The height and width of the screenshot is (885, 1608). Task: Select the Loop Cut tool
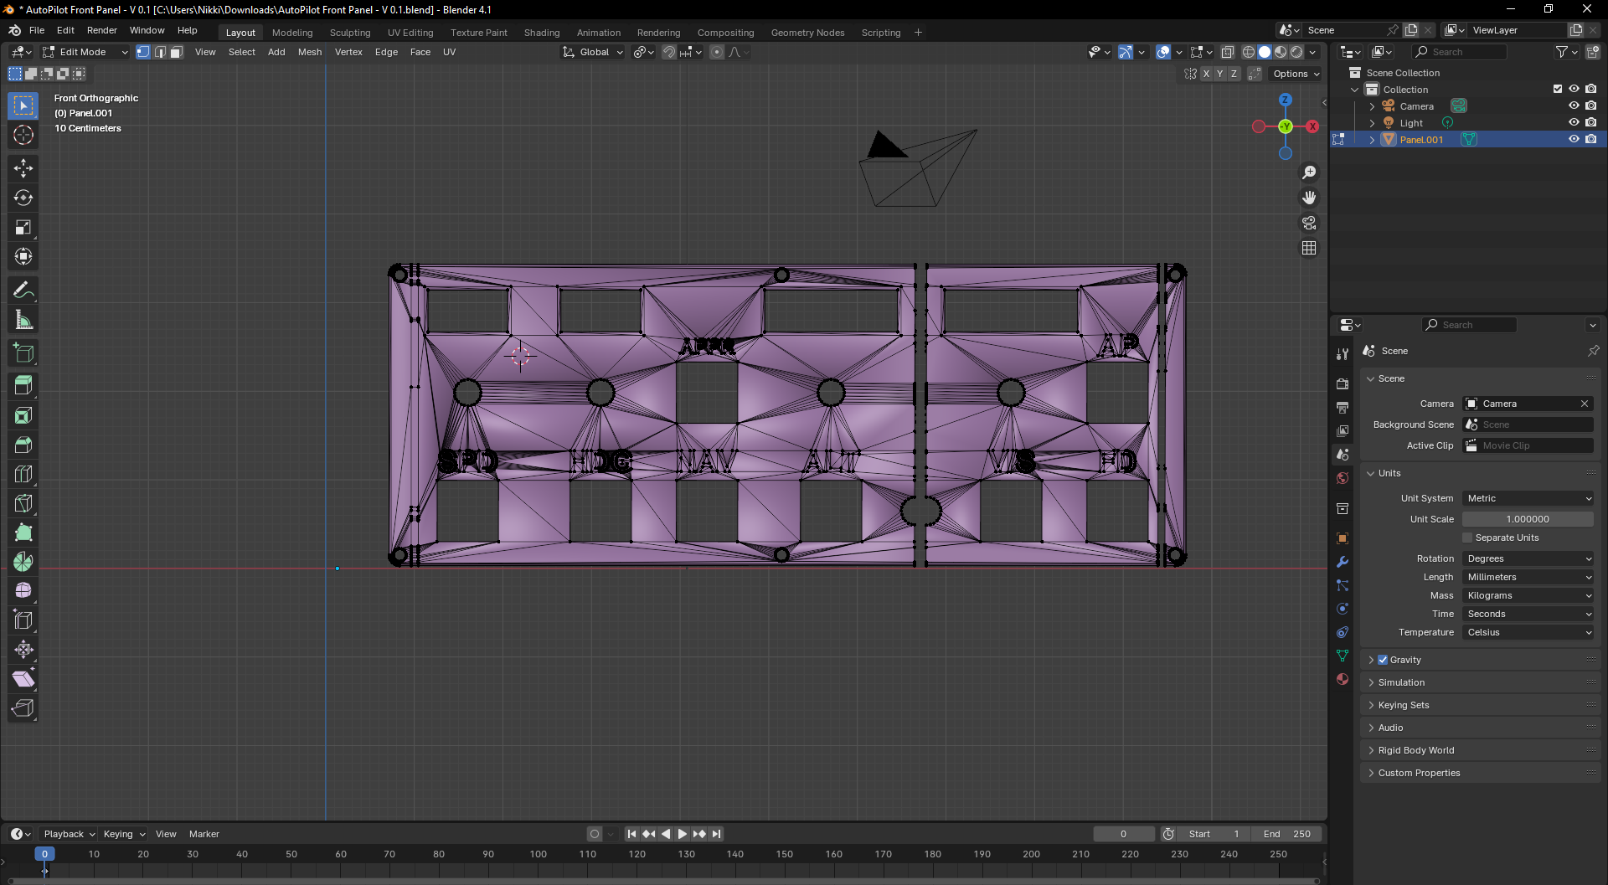[x=23, y=474]
